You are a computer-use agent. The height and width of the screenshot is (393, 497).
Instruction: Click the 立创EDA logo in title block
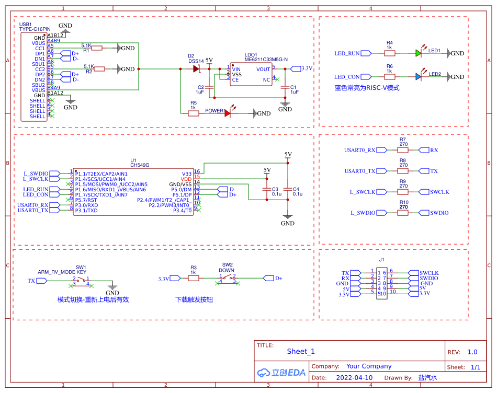tap(281, 372)
